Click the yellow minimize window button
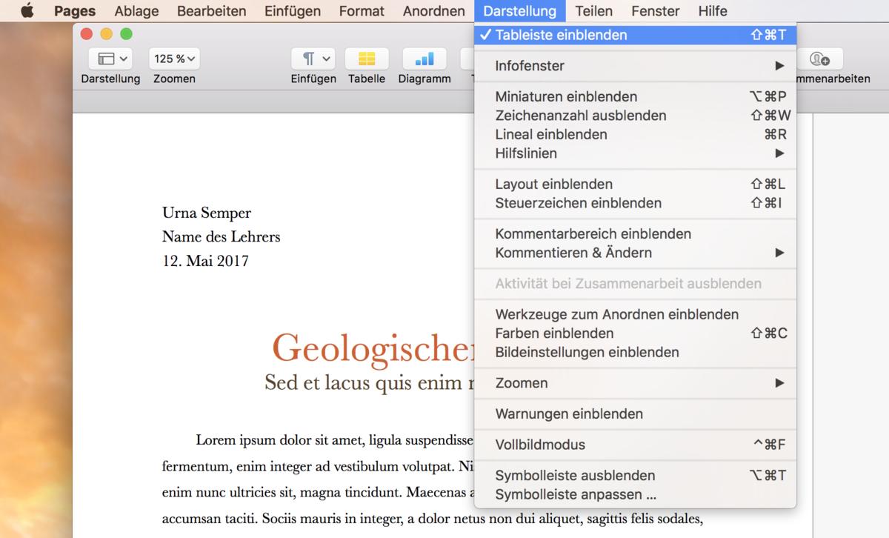Image resolution: width=889 pixels, height=538 pixels. tap(106, 33)
